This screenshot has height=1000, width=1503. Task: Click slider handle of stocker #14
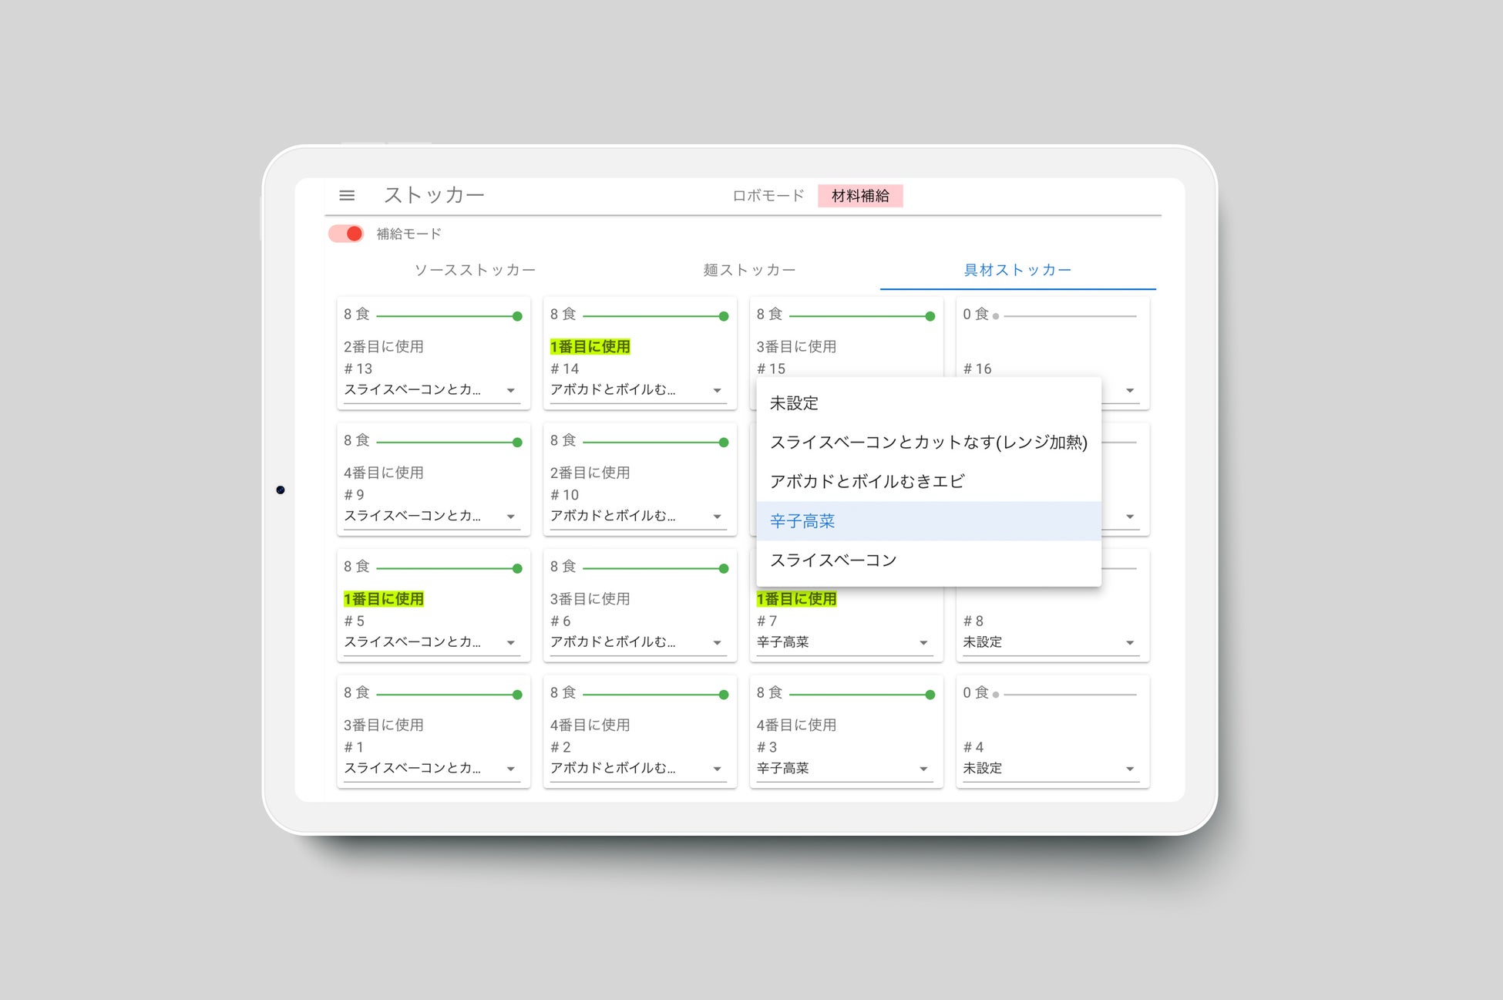pyautogui.click(x=723, y=316)
